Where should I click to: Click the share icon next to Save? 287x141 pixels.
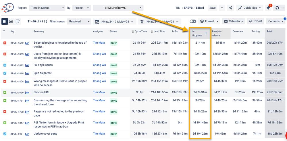pos(230,8)
